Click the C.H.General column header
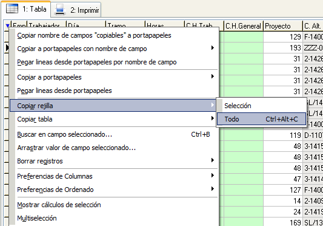Viewport: 323px width, 226px height. 243,26
